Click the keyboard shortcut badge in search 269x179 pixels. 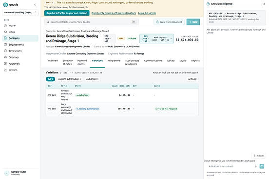point(134,22)
